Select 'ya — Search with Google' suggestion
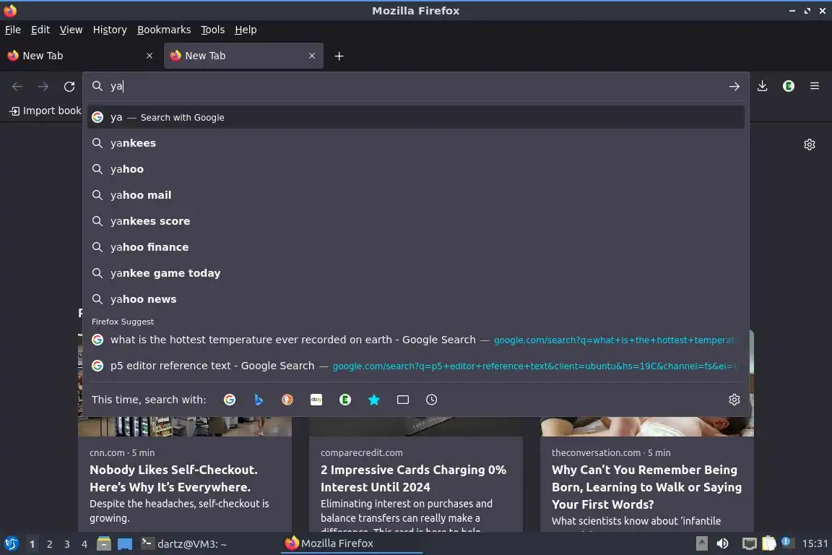This screenshot has width=832, height=555. coord(415,117)
